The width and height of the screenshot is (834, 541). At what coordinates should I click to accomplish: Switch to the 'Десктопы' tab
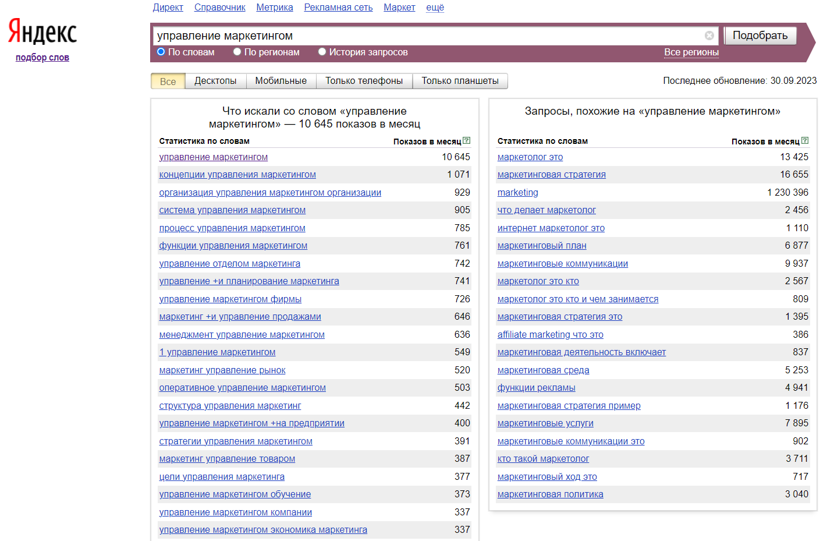pyautogui.click(x=215, y=81)
